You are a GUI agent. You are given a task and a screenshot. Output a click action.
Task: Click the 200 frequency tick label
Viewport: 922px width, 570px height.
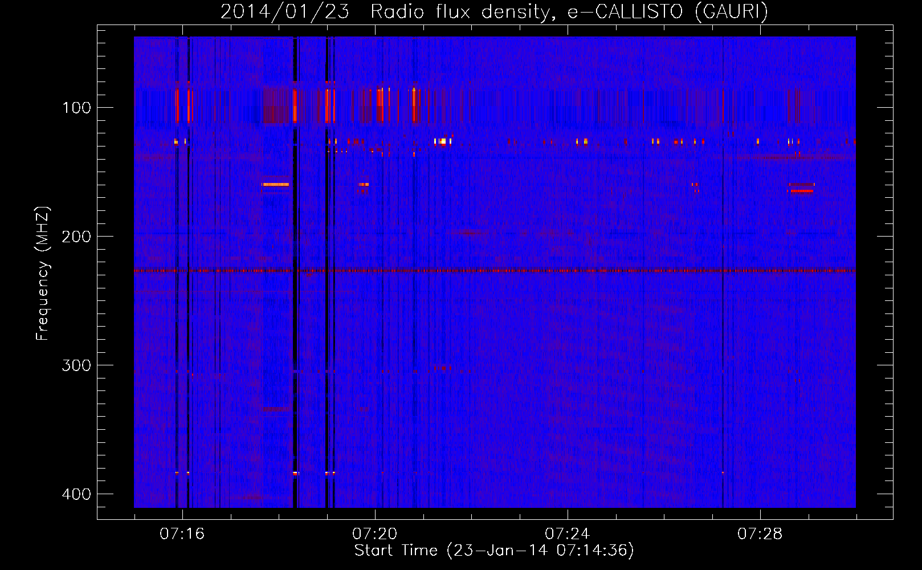pos(76,237)
